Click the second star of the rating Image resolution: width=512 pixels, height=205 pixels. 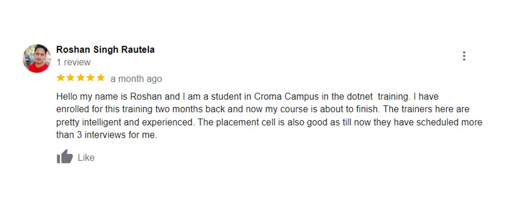click(71, 78)
